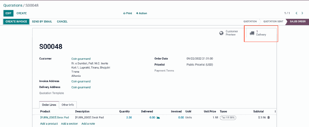Click SEND BY EMAIL
309x127 pixels.
(x=42, y=21)
